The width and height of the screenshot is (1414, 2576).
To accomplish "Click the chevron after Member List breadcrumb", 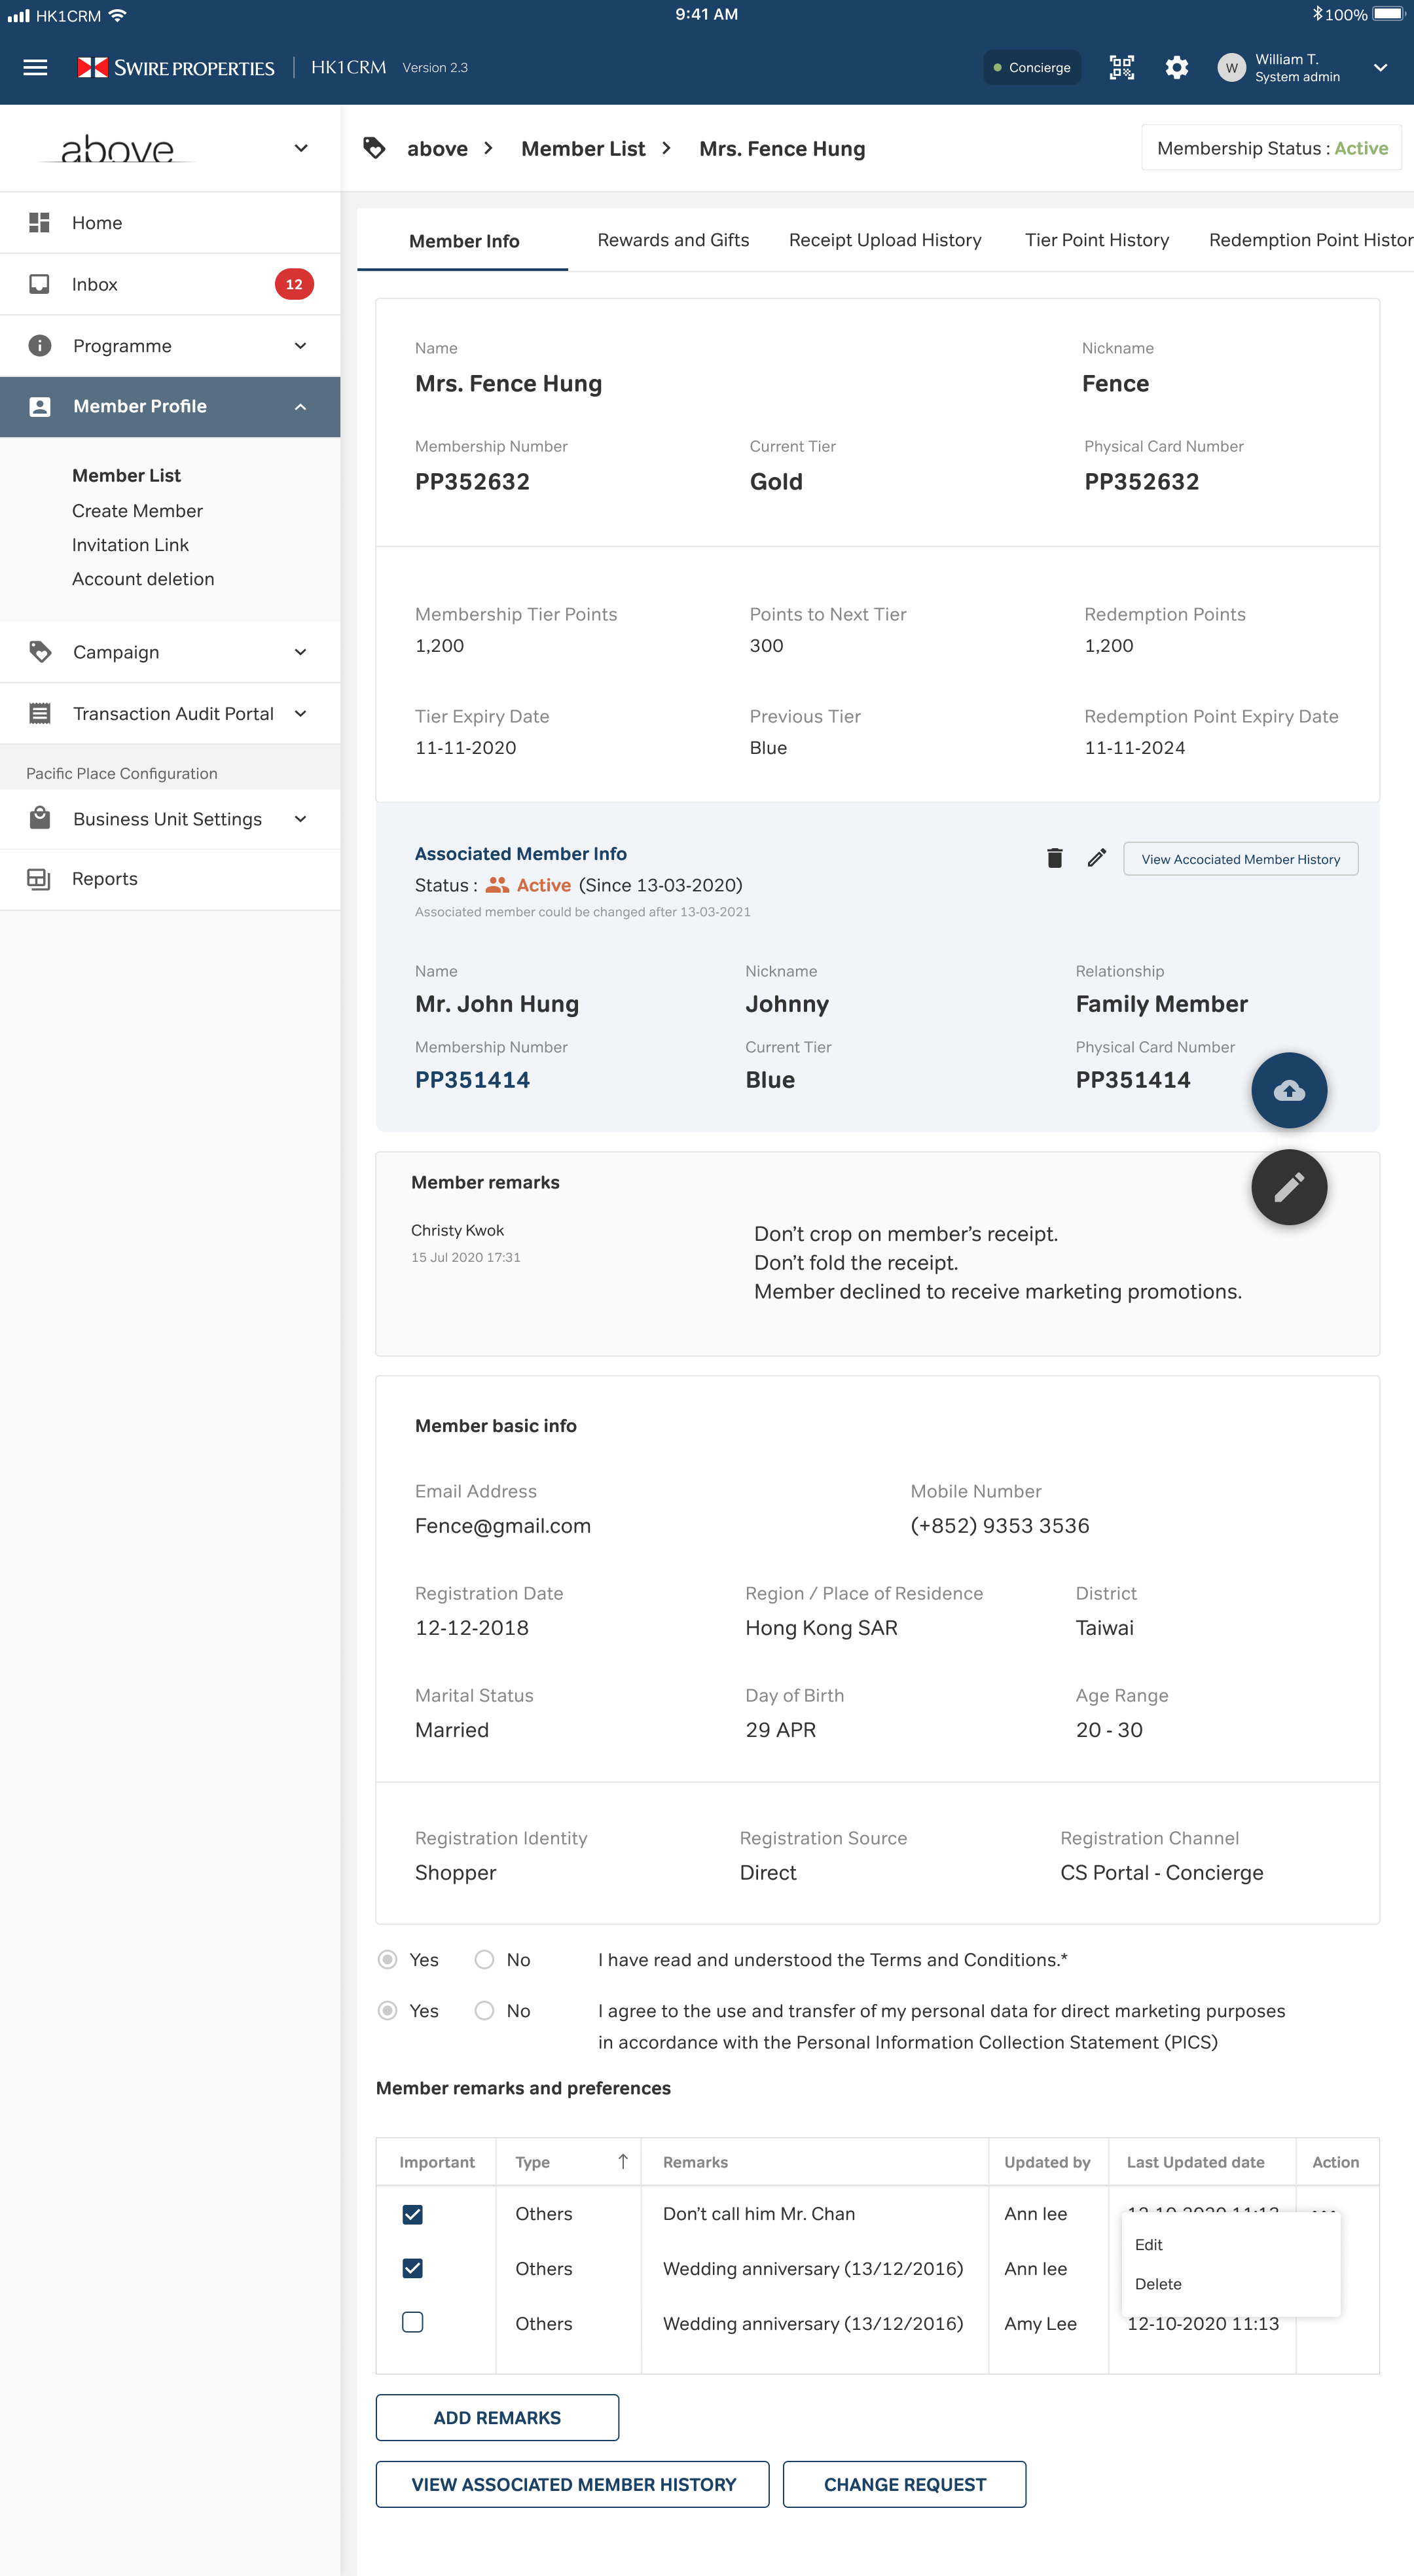I will coord(666,148).
